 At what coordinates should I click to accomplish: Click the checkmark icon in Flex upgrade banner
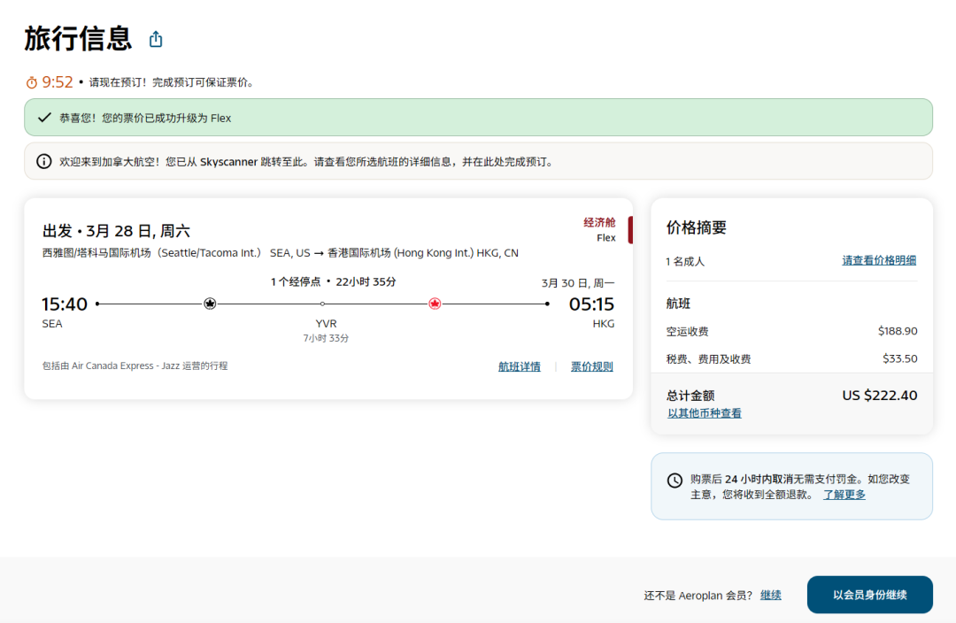point(43,118)
